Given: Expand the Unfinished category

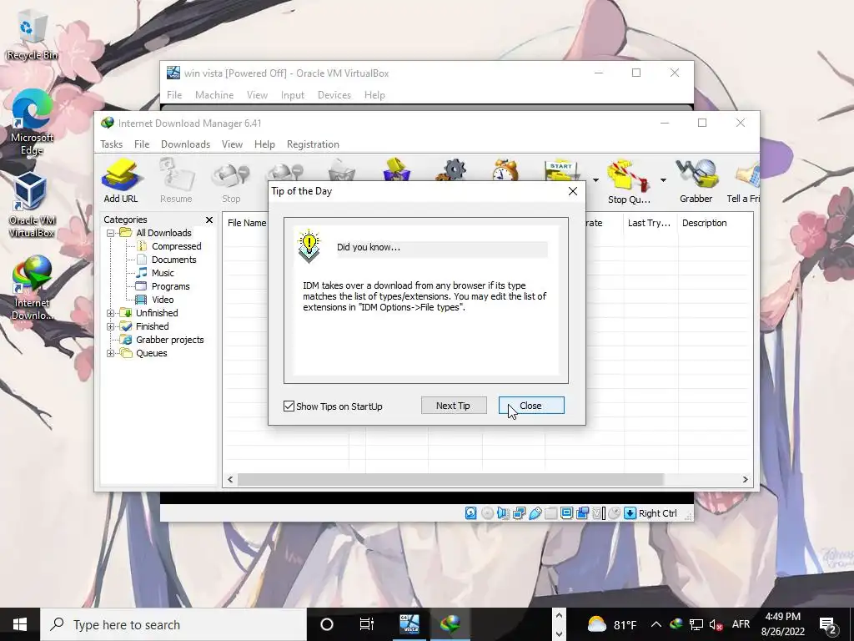Looking at the screenshot, I should (111, 314).
